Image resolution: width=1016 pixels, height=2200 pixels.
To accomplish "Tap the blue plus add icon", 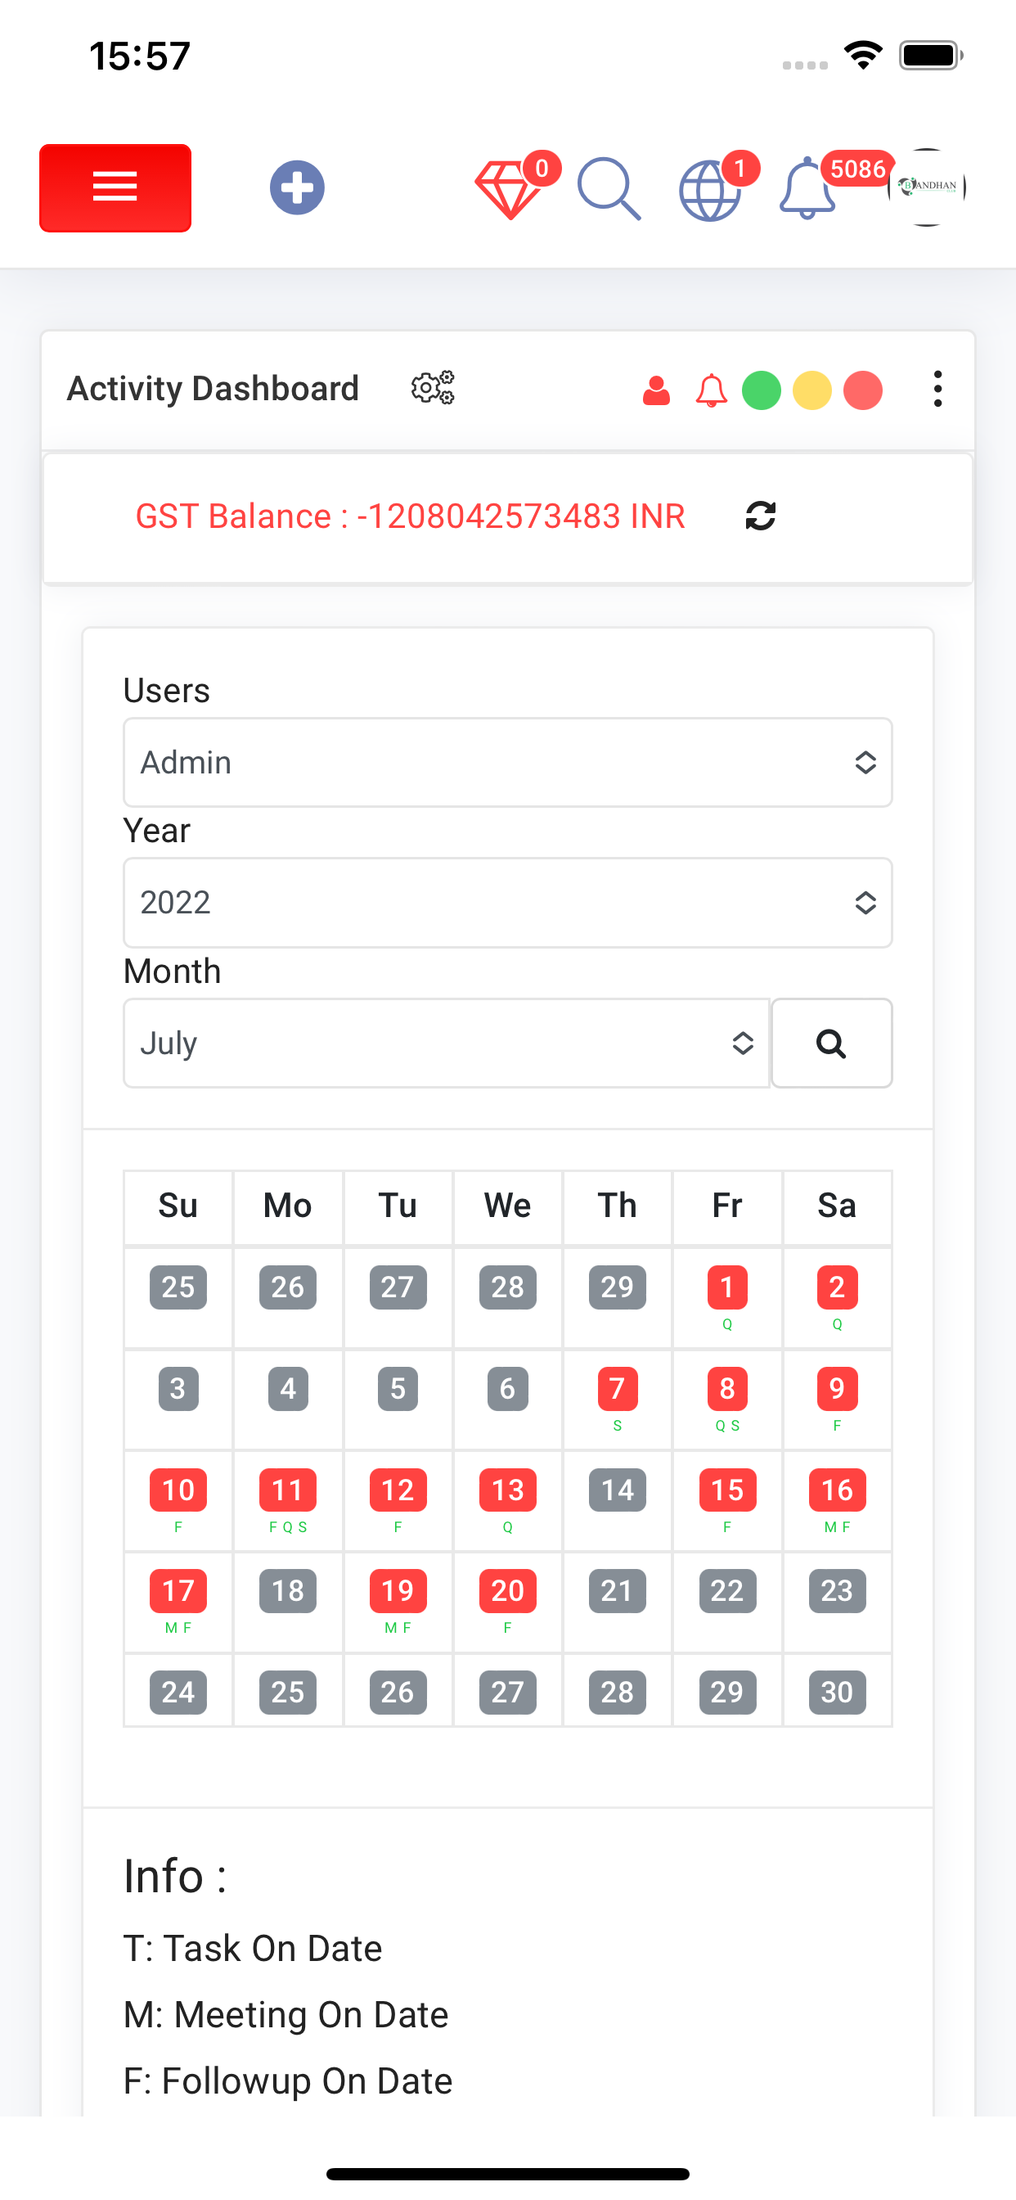I will pos(297,187).
